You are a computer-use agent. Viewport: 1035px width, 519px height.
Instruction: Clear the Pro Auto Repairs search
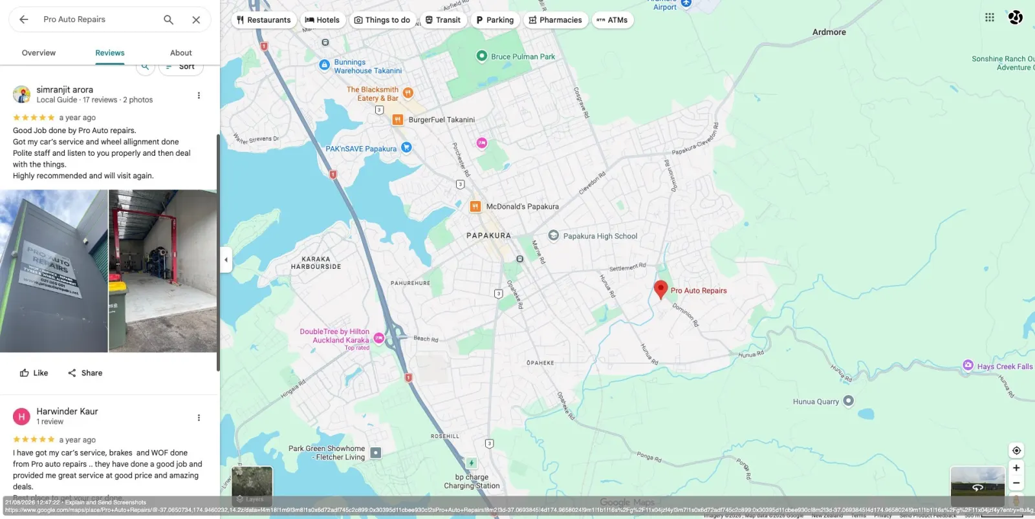tap(196, 19)
